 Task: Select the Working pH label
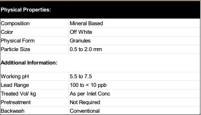click(x=15, y=76)
